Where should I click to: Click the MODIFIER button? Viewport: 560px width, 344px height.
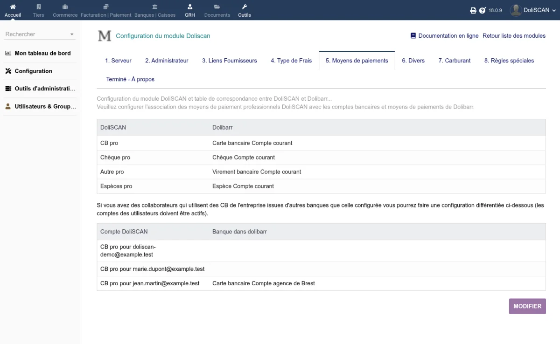pos(527,306)
